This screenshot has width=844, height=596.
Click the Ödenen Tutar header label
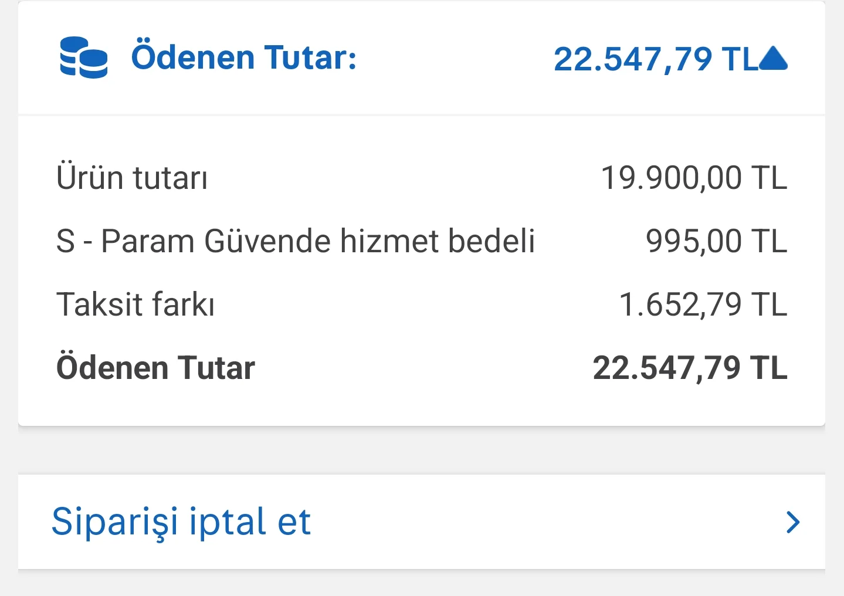click(x=243, y=57)
